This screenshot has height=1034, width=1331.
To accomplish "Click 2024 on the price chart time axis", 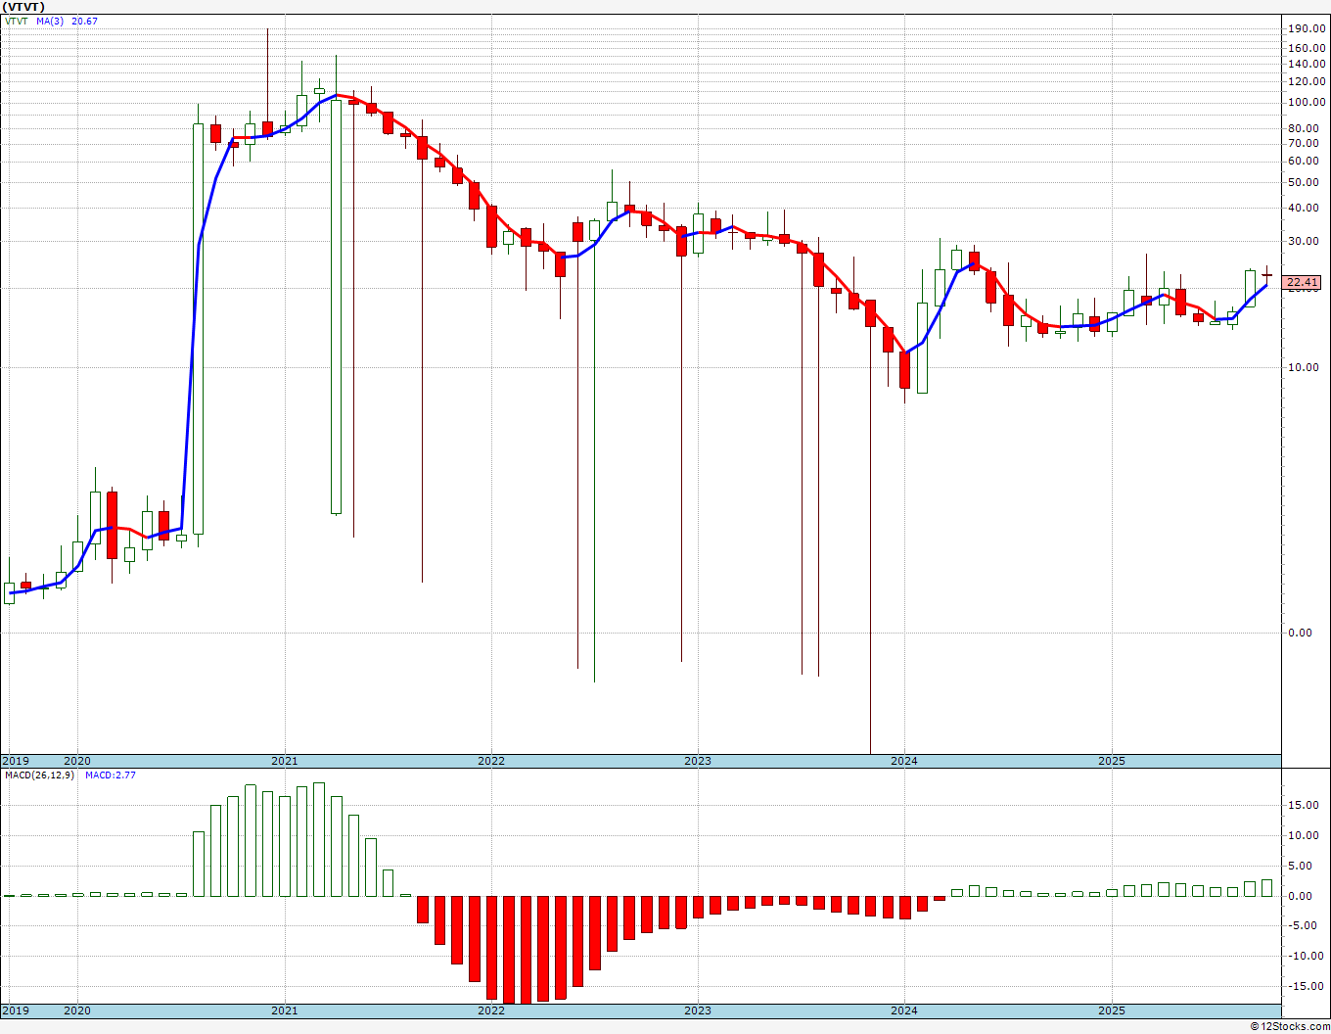I will (903, 761).
